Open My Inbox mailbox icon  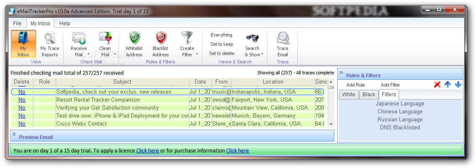(24, 44)
